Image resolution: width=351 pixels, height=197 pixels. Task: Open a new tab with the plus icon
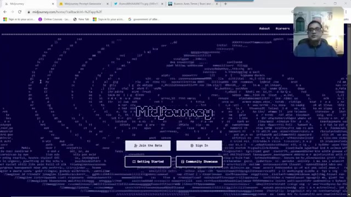tap(225, 4)
